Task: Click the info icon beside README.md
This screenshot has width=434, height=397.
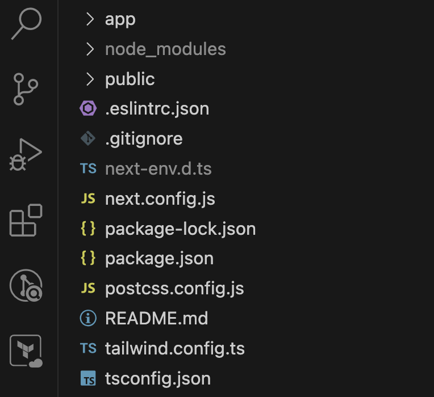Action: 88,318
